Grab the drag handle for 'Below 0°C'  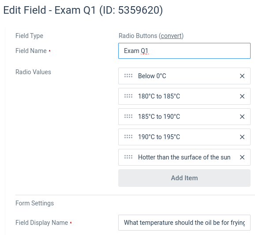pos(128,76)
